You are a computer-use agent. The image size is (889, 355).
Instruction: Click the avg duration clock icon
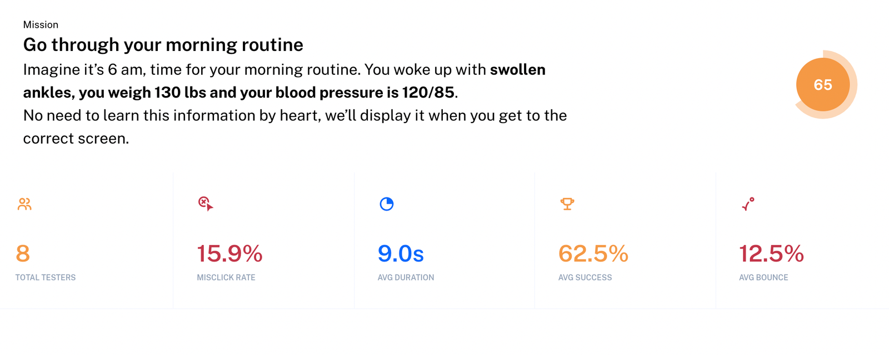(387, 204)
